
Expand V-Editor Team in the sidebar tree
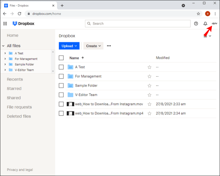coord(5,70)
